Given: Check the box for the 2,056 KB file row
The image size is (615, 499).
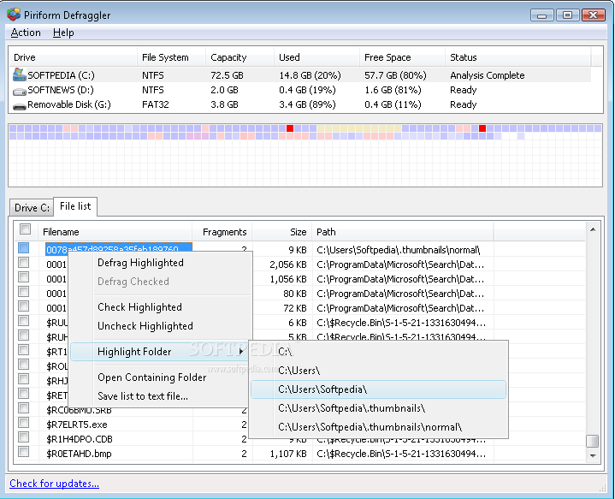Looking at the screenshot, I should (x=24, y=262).
